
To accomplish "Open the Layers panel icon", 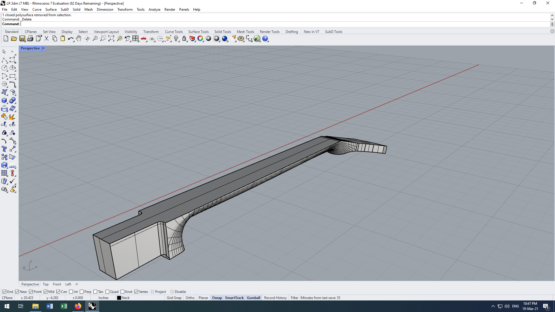I will (192, 39).
